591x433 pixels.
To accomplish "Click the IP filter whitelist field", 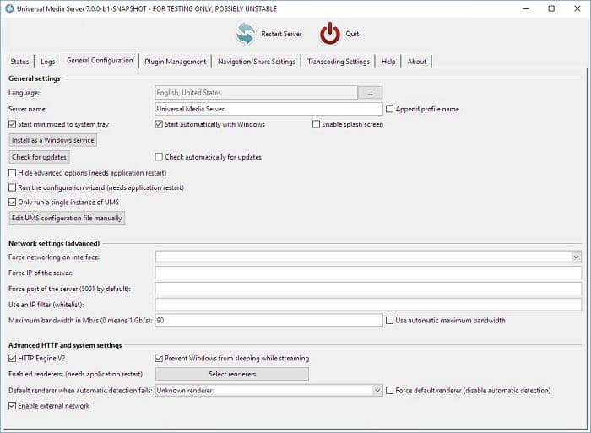I will [x=368, y=305].
